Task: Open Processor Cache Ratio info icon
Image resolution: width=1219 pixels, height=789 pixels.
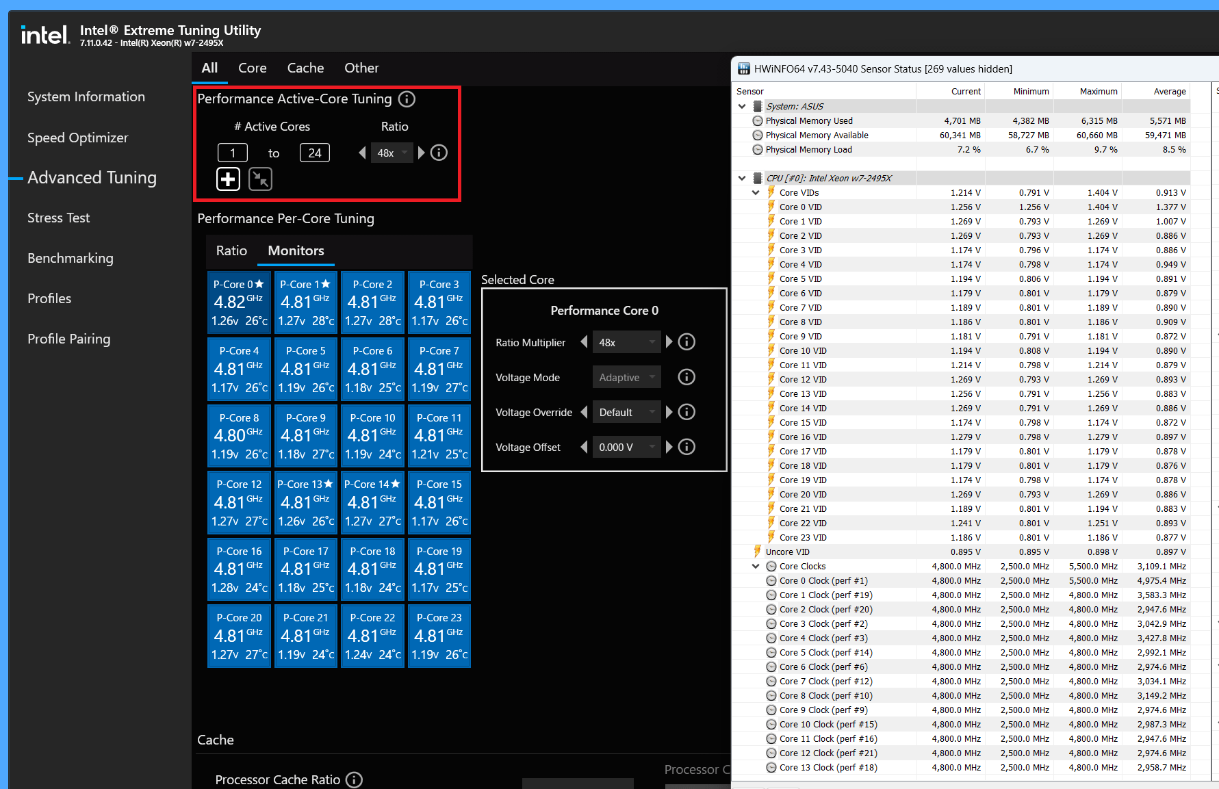Action: coord(354,780)
